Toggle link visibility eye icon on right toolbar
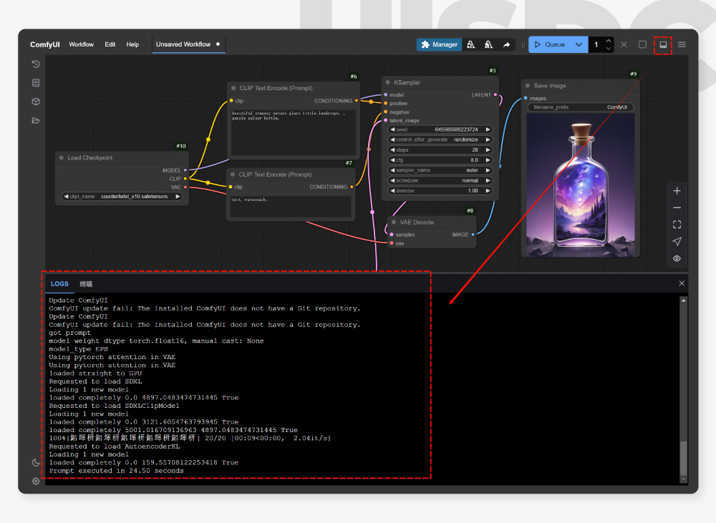 (x=677, y=258)
